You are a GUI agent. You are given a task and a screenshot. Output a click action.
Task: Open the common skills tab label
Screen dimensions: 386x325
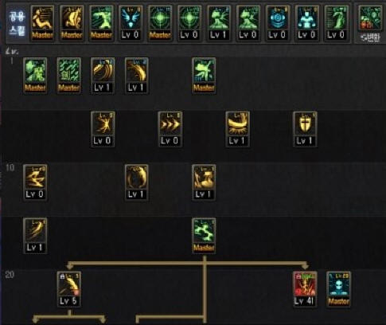click(17, 23)
